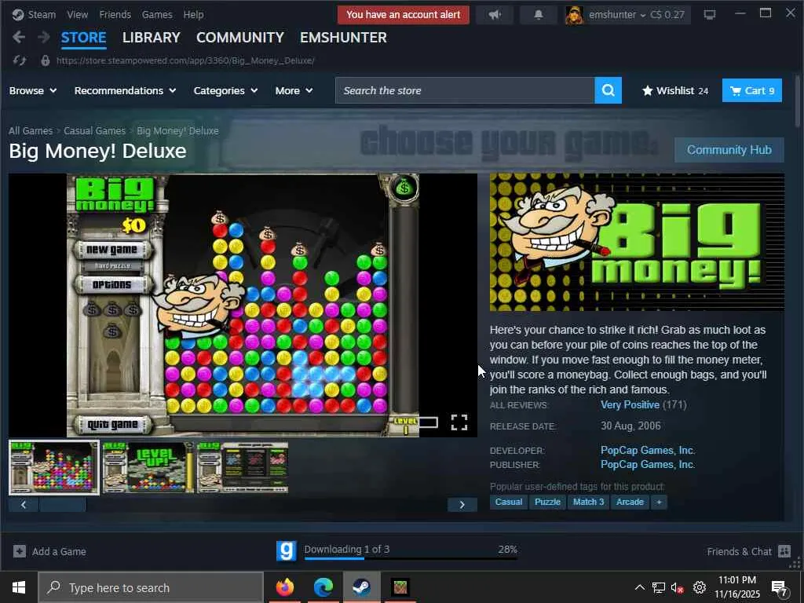Open Steam announcements megaphone icon

[495, 15]
